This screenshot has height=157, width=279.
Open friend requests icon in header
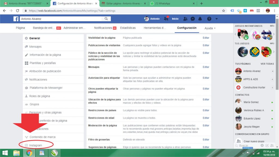(185, 19)
